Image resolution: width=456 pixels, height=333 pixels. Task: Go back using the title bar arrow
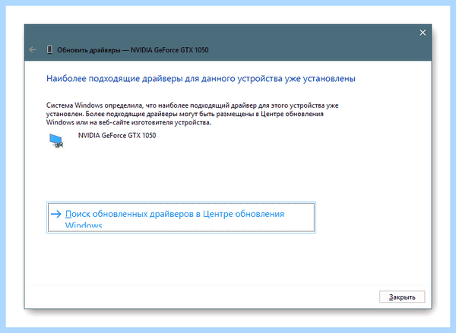point(33,50)
